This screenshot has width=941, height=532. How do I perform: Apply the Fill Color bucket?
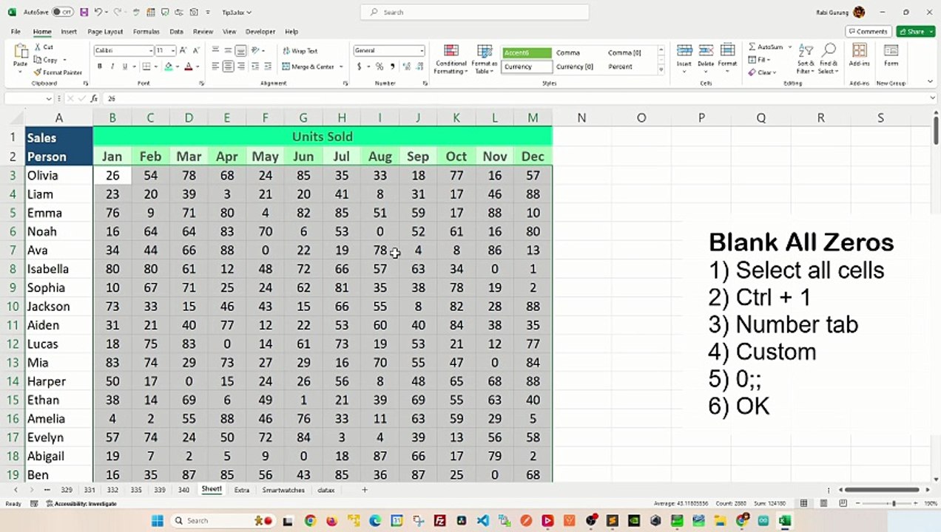pos(169,66)
